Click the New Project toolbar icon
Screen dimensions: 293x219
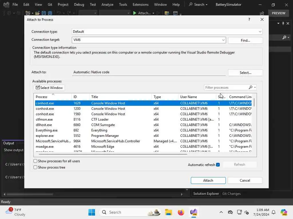click(x=28, y=13)
